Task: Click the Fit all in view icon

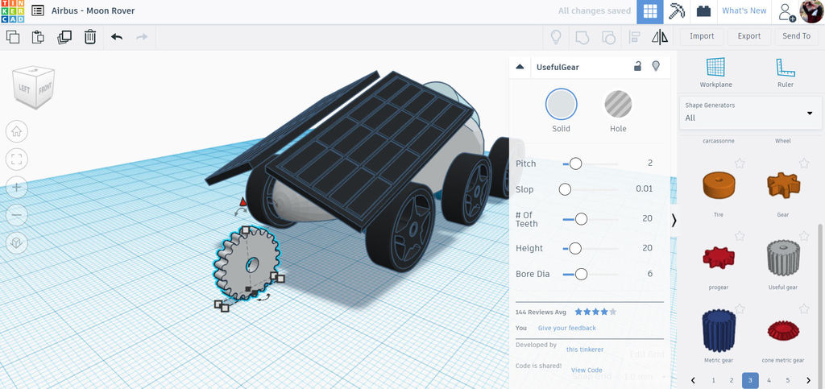Action: (17, 159)
